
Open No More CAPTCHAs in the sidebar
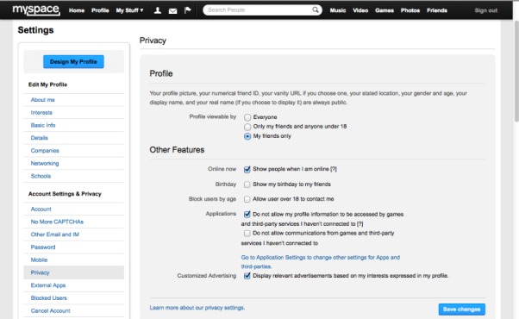(57, 222)
